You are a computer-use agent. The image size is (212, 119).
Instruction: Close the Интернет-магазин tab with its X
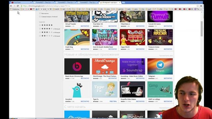120,3
